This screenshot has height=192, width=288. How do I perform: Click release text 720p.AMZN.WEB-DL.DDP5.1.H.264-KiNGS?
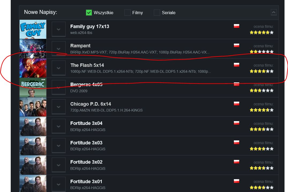(x=106, y=110)
